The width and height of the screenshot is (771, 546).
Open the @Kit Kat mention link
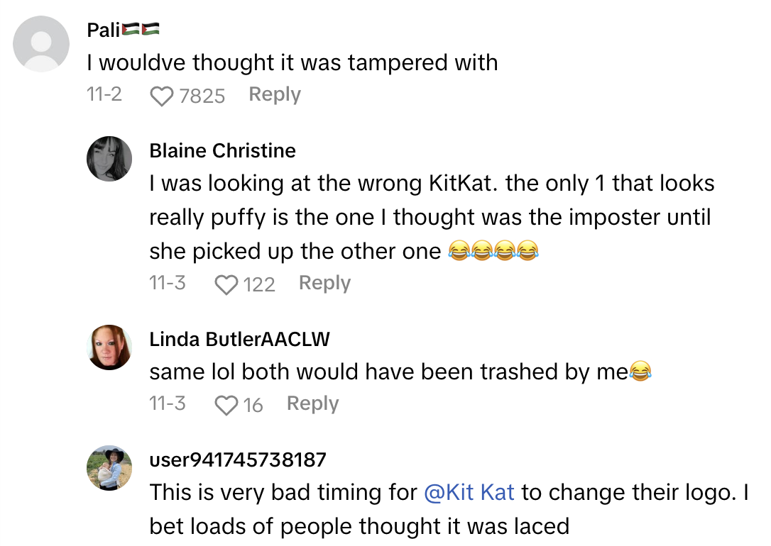pos(469,492)
